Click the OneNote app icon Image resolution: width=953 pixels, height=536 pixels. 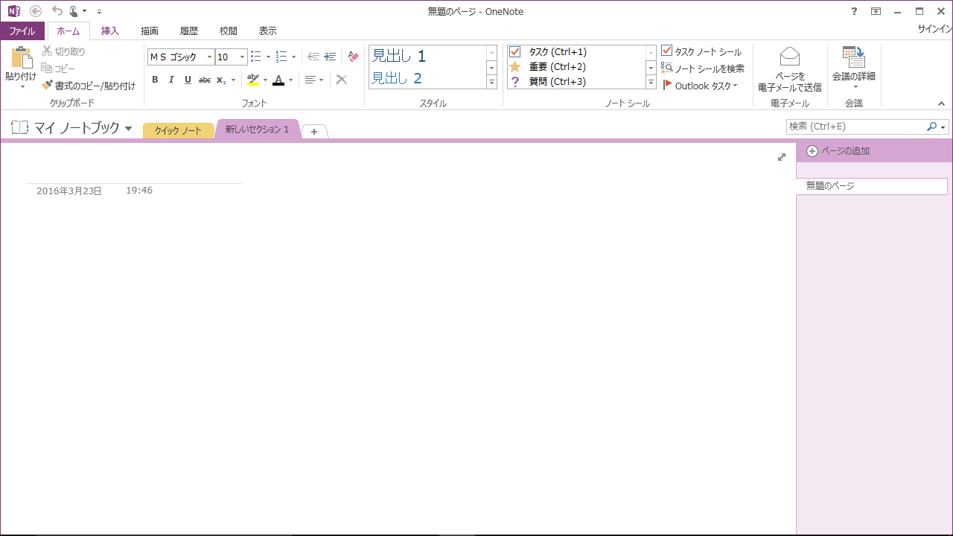(13, 11)
